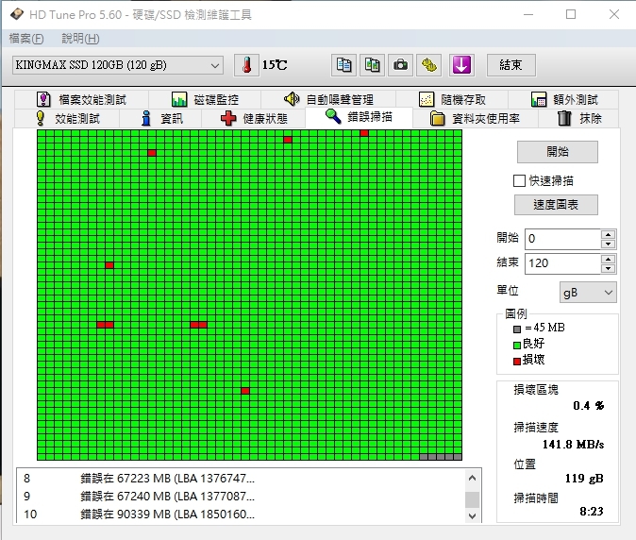Increase the 結束 end value with up arrow
Image resolution: width=636 pixels, height=540 pixels.
(x=608, y=259)
